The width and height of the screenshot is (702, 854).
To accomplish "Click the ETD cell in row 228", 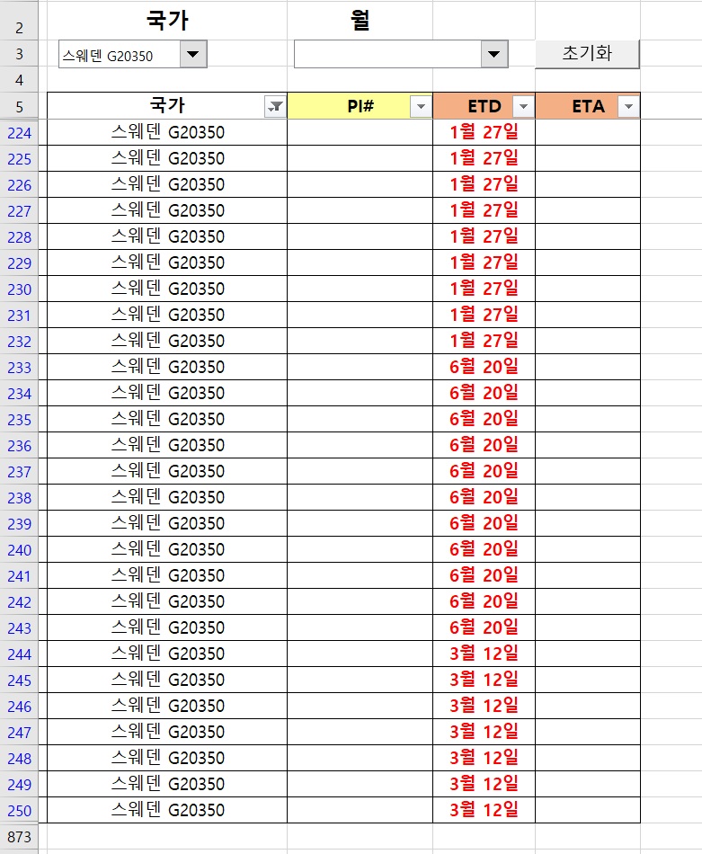I will pos(484,237).
